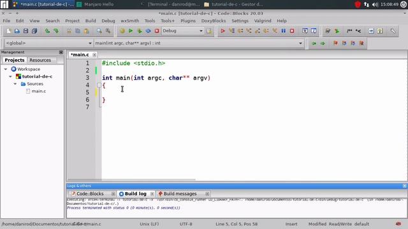Click the Run to cursor debug icon
408x229 pixels.
231,31
